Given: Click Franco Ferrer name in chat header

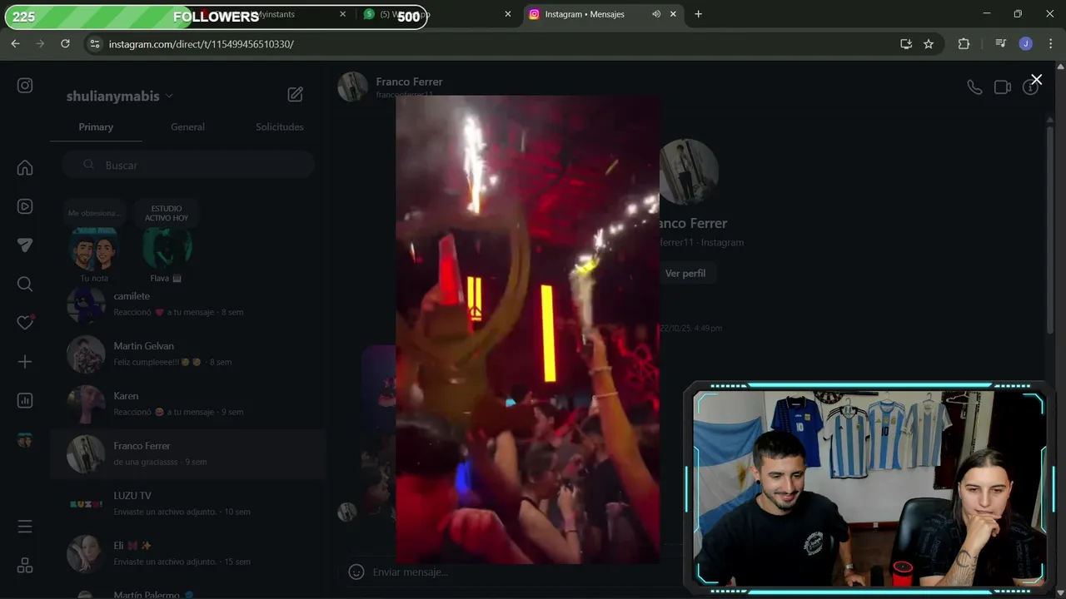Looking at the screenshot, I should point(409,82).
